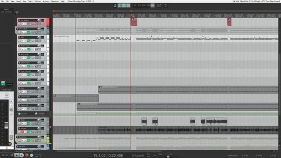281x158 pixels.
Task: Arm the Hi-Hat track for recording
Action: [x=19, y=129]
